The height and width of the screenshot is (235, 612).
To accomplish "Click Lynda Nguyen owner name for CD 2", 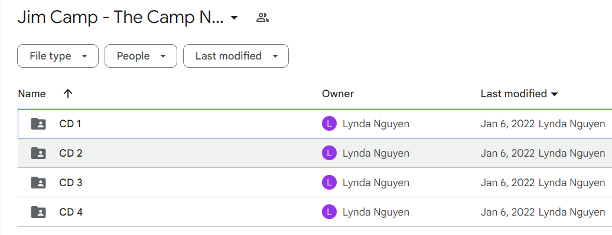I will [x=376, y=153].
